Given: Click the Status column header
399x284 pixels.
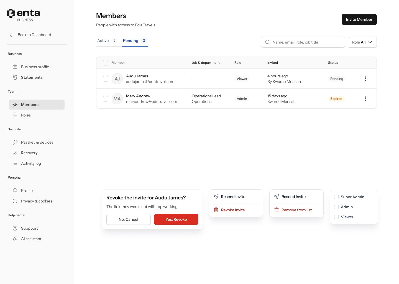Looking at the screenshot, I should [333, 63].
